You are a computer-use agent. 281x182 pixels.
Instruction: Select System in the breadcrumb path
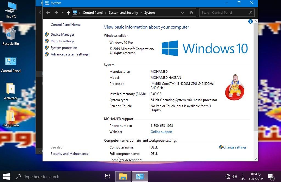(150, 13)
